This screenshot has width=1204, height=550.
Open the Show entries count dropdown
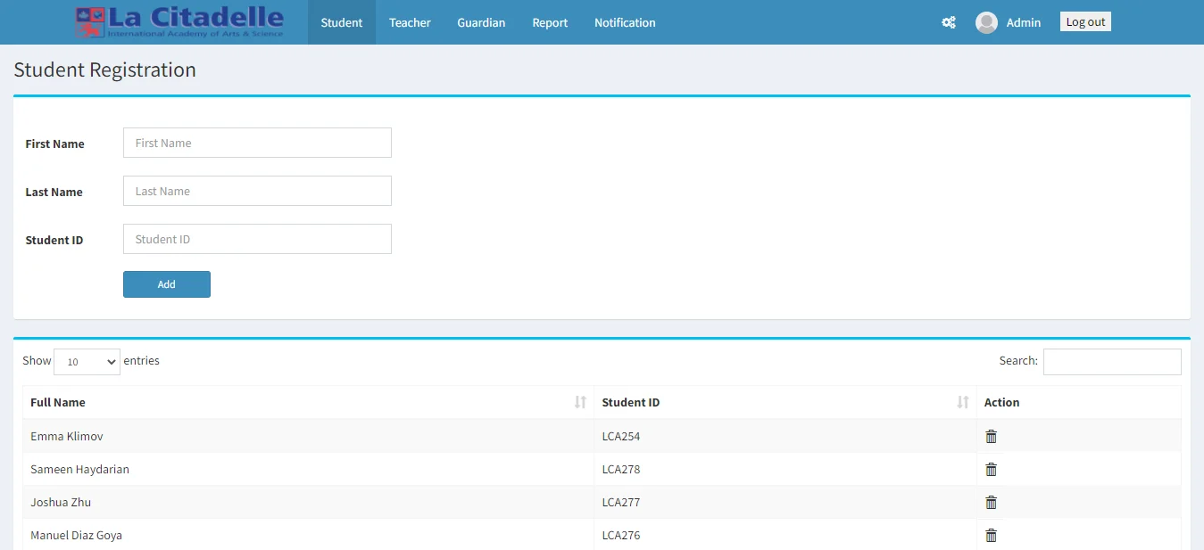tap(87, 362)
